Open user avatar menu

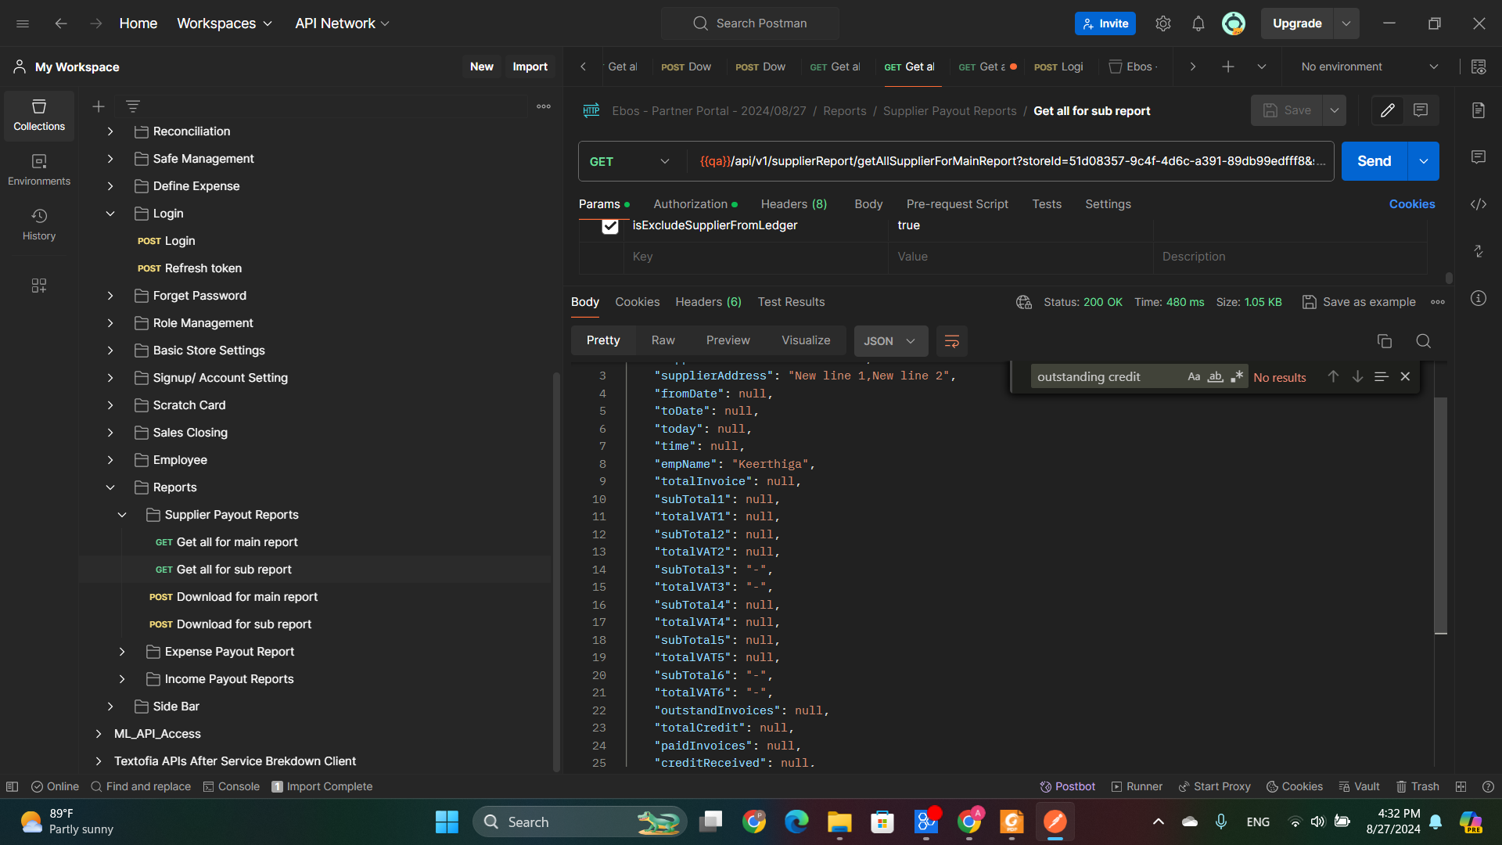point(1234,23)
